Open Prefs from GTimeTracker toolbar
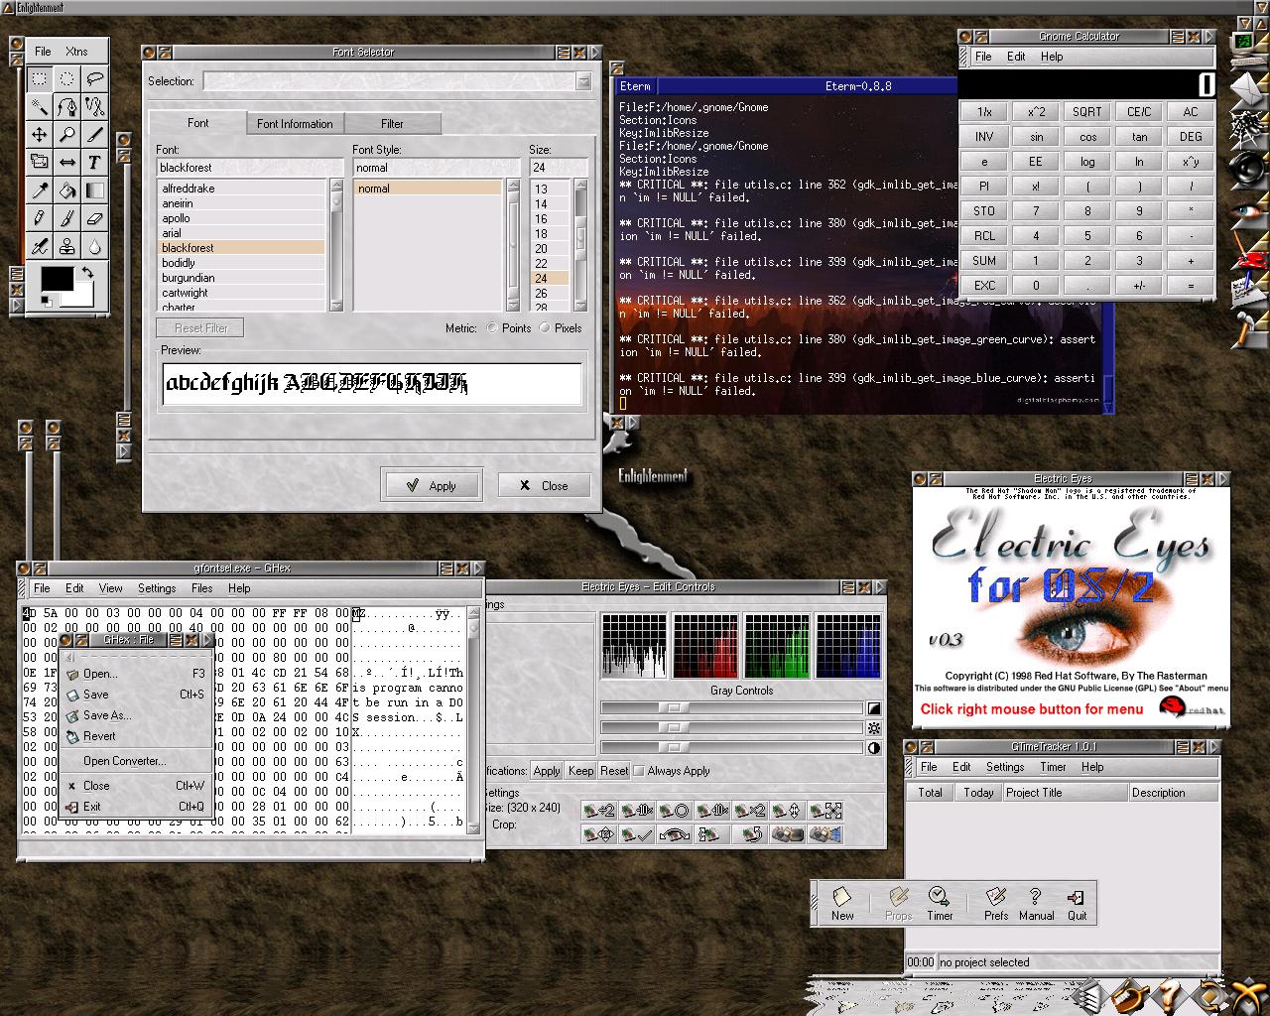Viewport: 1270px width, 1016px height. tap(996, 903)
